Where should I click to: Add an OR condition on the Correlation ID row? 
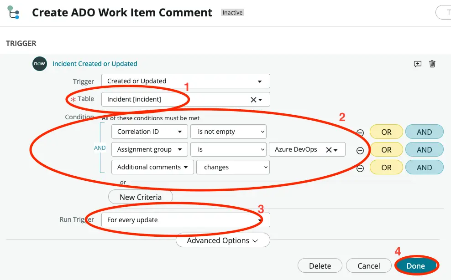(386, 132)
